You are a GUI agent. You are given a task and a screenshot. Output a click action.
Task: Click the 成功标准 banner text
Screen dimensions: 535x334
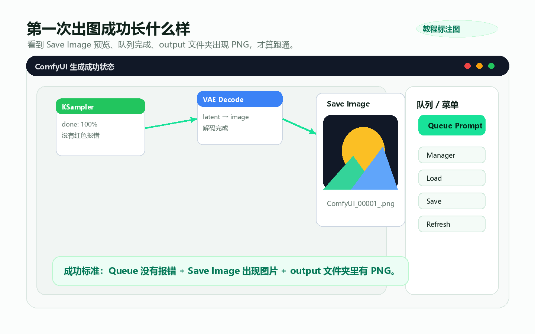click(x=230, y=271)
